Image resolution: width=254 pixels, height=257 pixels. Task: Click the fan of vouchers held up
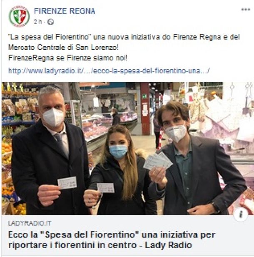click(x=158, y=161)
